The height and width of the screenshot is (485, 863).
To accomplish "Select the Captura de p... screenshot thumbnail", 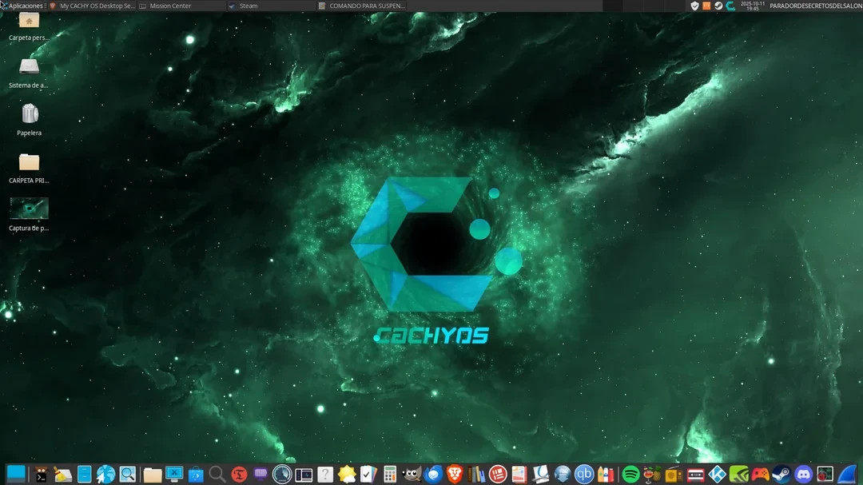I will (x=29, y=215).
